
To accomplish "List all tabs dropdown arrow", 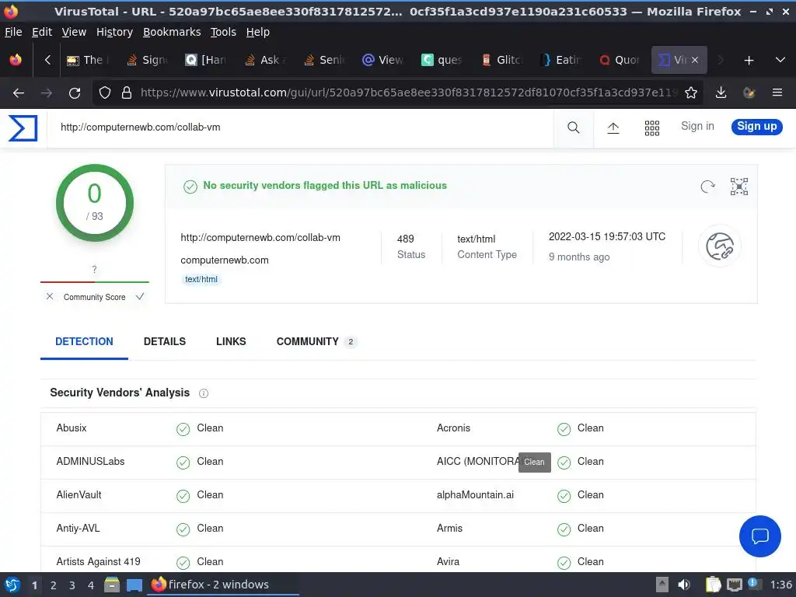I will pos(780,60).
